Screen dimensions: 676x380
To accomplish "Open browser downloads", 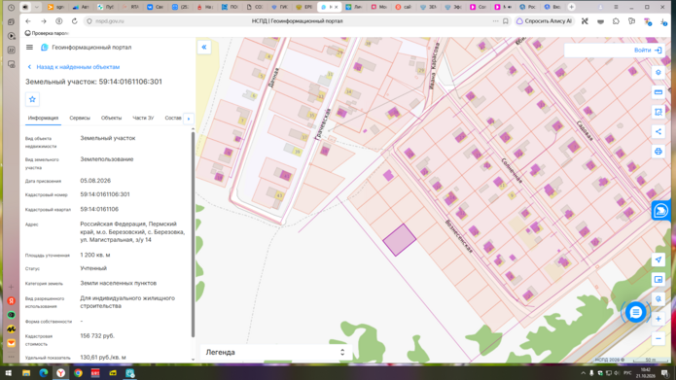I will coord(663,21).
